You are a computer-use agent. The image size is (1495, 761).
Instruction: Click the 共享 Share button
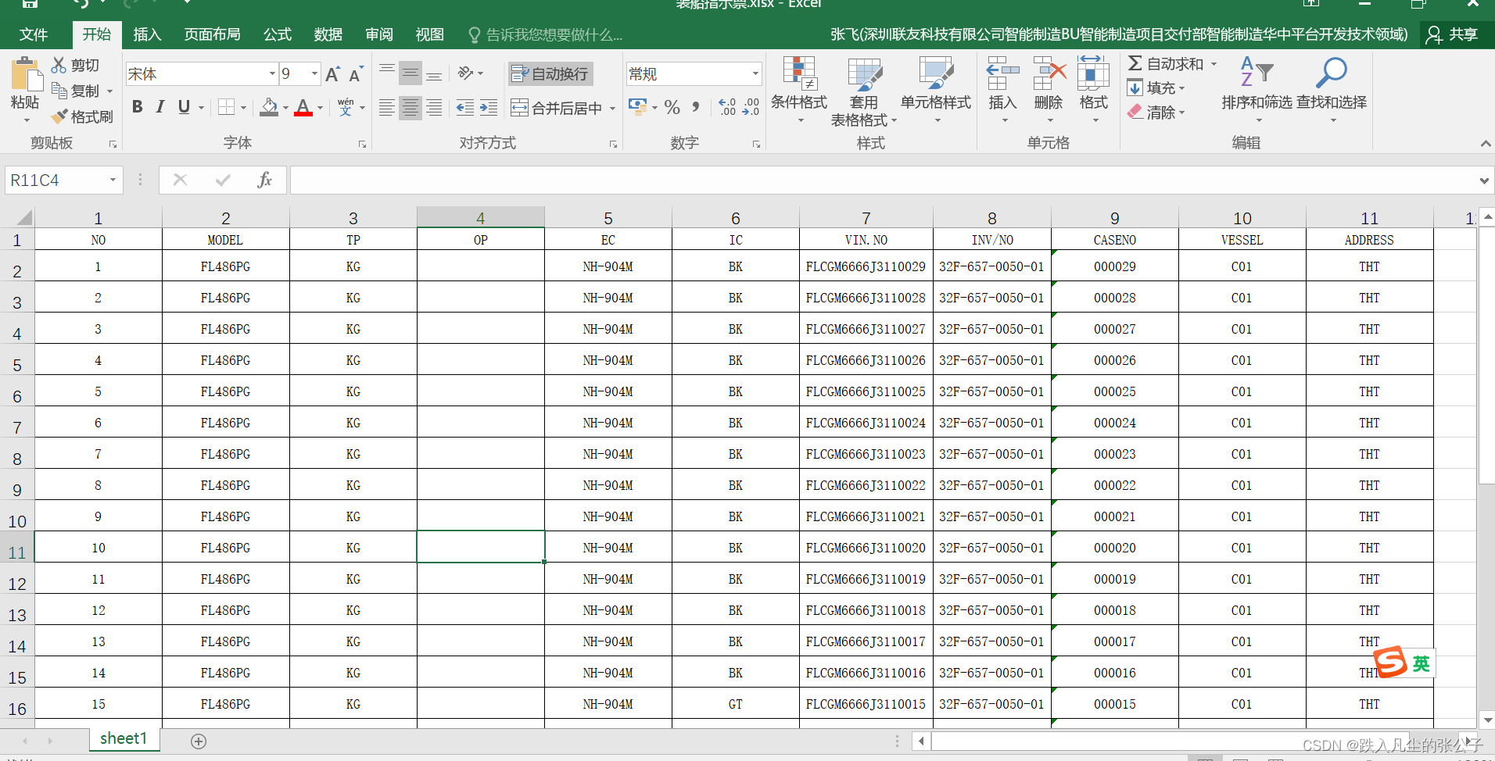click(x=1453, y=34)
